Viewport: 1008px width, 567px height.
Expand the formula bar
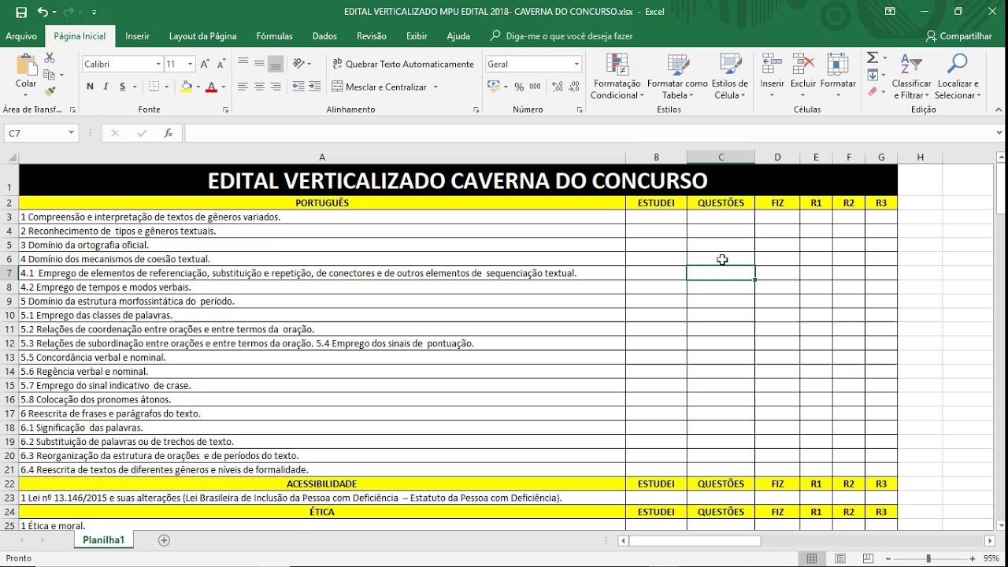999,133
